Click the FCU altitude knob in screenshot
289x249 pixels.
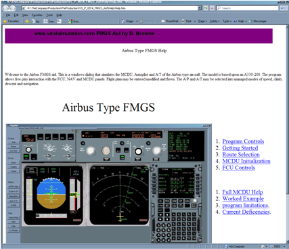tap(138, 152)
